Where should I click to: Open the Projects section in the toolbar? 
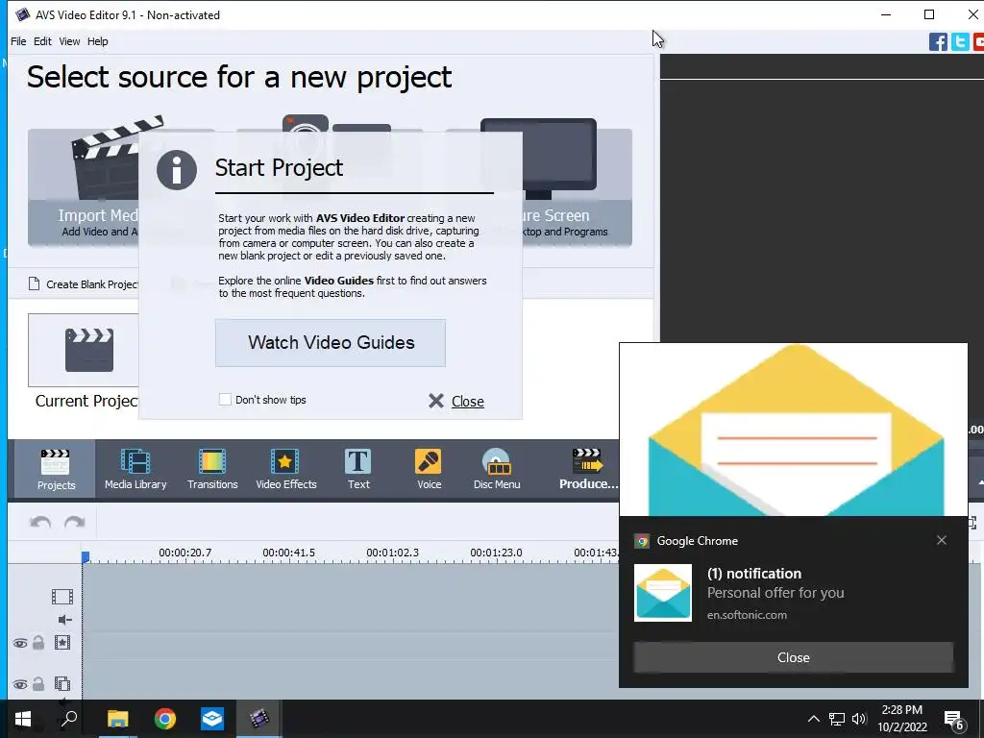55,469
